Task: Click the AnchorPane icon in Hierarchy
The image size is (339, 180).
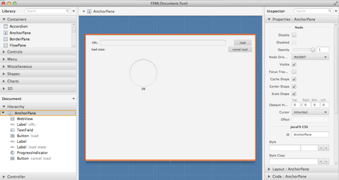Action: [x=10, y=113]
